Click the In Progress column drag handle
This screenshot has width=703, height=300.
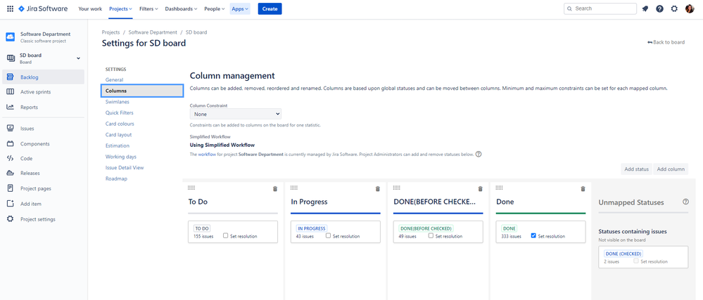click(294, 188)
